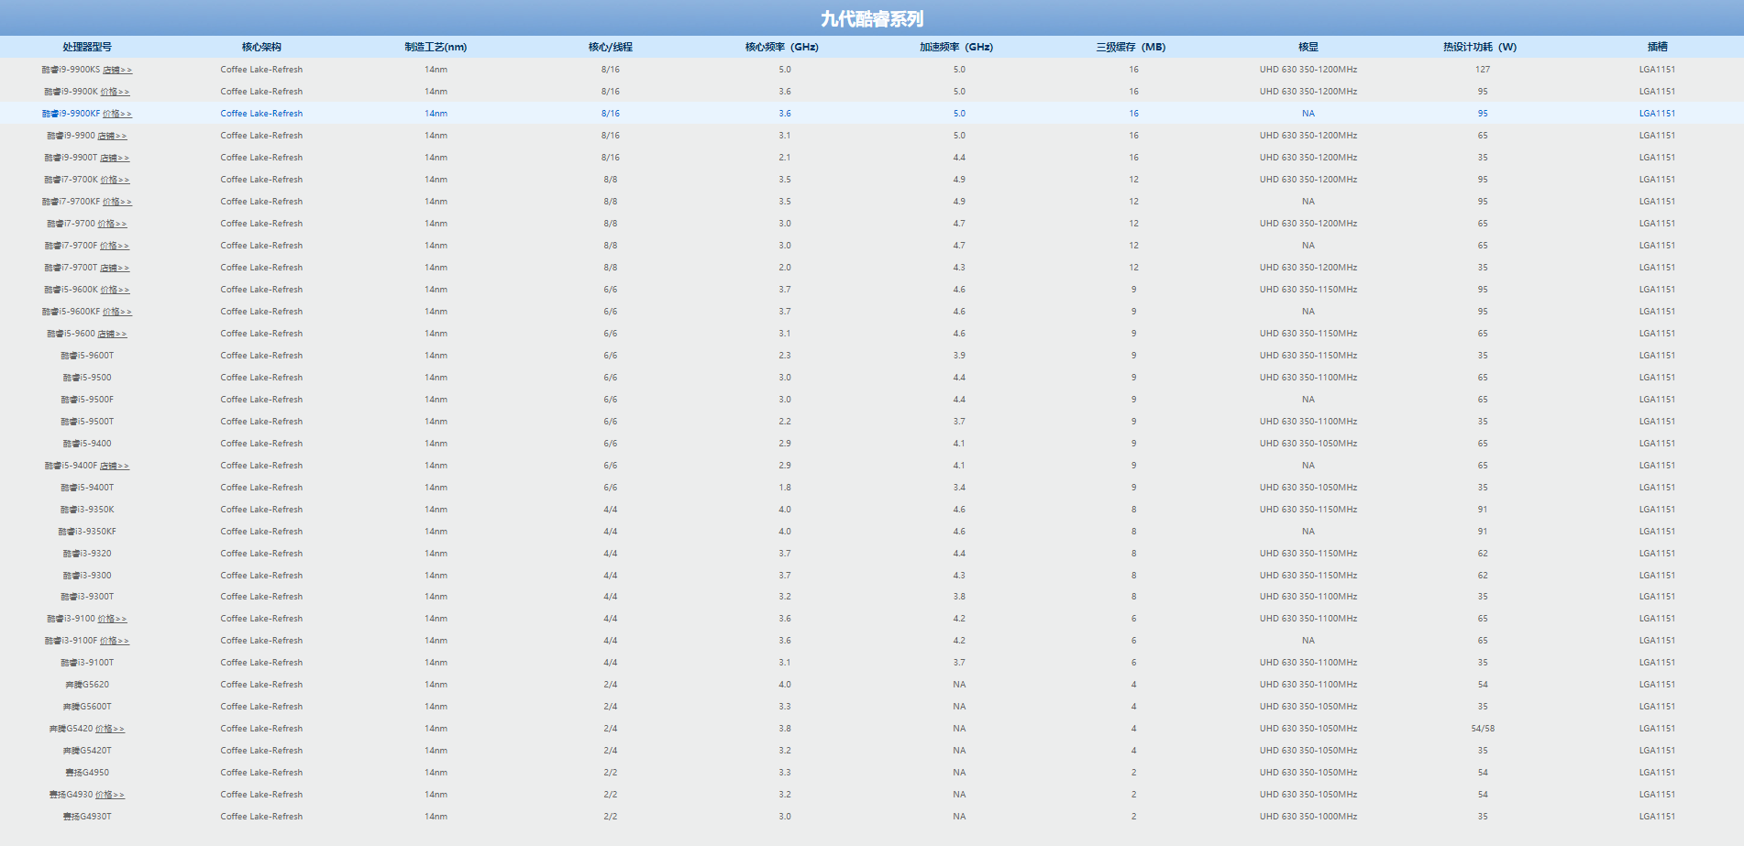
Task: Click the 九代酷睿系列 title banner
Action: [872, 18]
